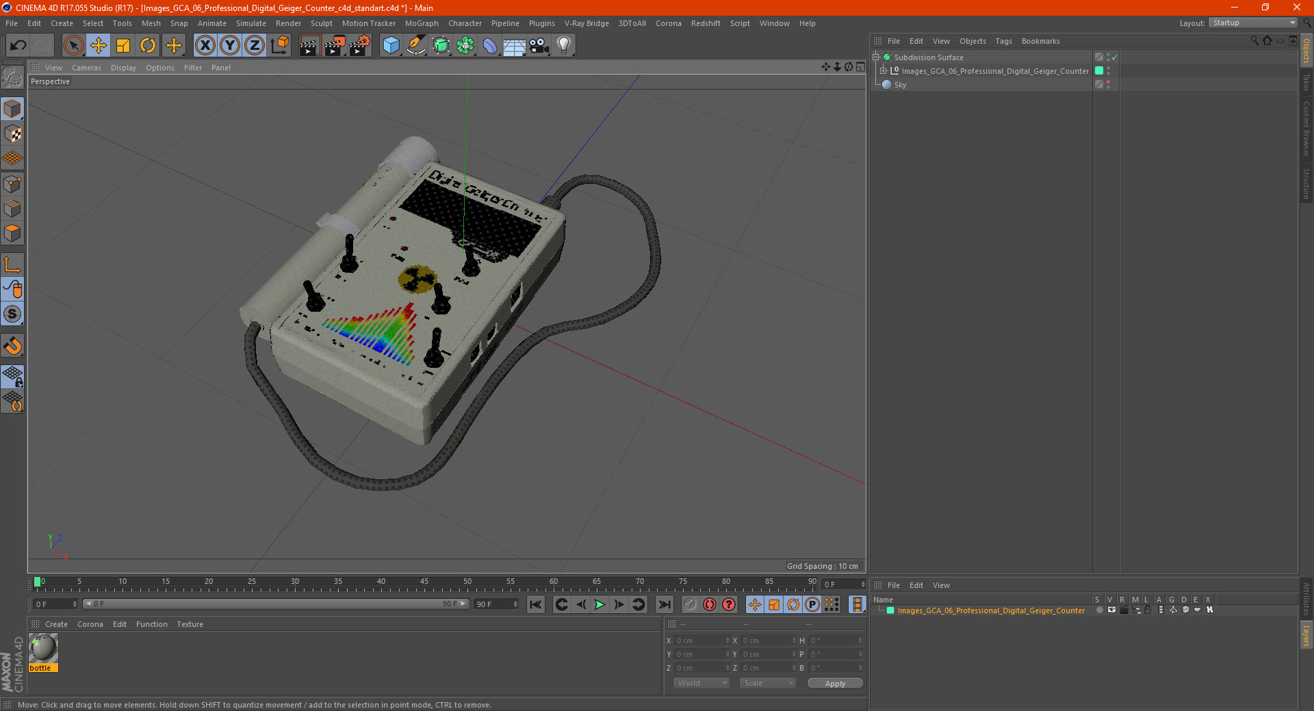This screenshot has width=1314, height=711.
Task: Expand the Images_GCA_06 object node
Action: [x=883, y=71]
